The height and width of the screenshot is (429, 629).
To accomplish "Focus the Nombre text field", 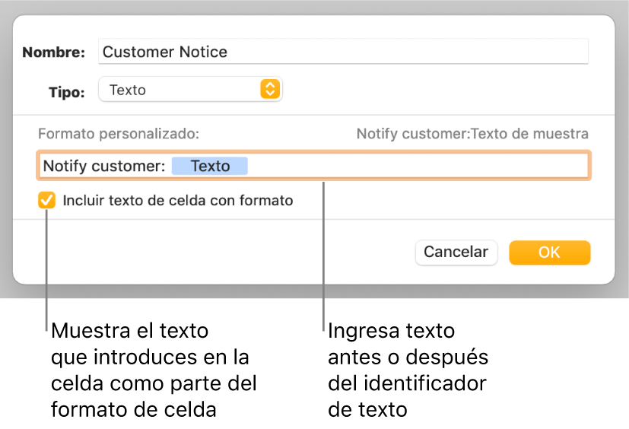I will coord(342,52).
